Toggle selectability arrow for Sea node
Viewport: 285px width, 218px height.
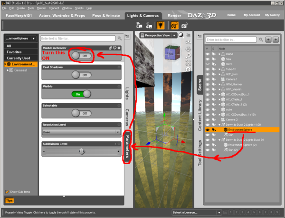tap(214, 59)
